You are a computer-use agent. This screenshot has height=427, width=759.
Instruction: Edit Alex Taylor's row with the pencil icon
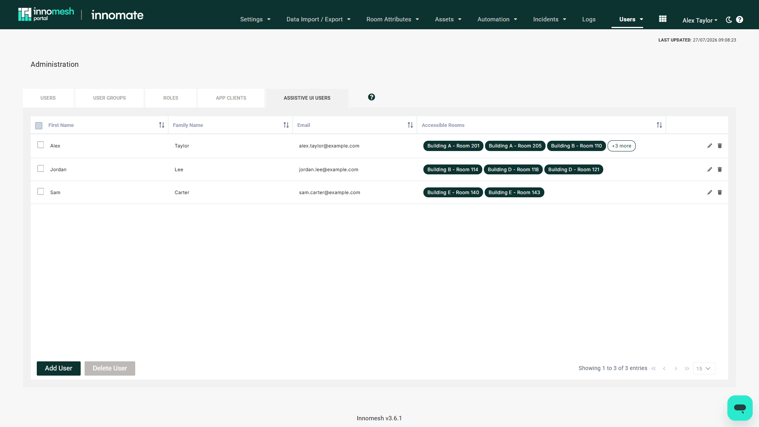pyautogui.click(x=710, y=146)
